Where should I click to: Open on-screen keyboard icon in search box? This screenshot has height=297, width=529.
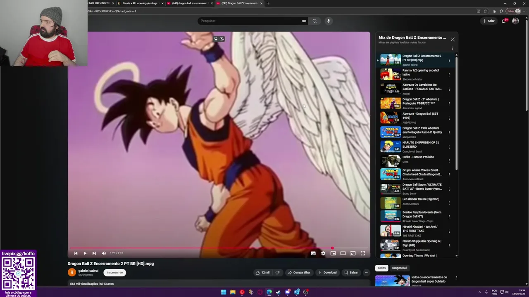304,21
